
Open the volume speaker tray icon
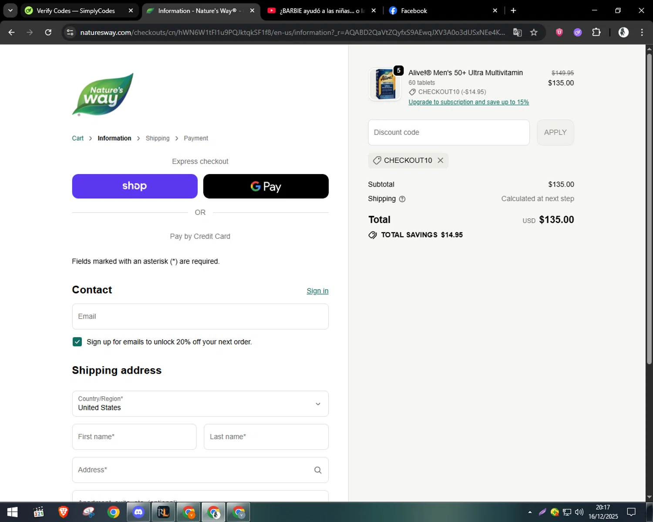coord(579,512)
